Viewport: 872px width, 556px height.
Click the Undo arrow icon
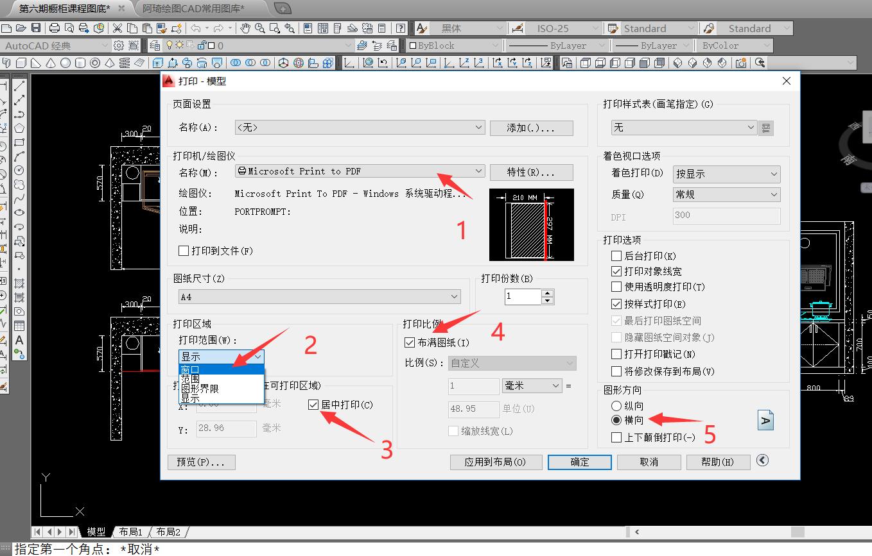195,28
